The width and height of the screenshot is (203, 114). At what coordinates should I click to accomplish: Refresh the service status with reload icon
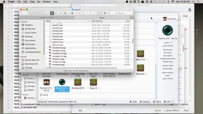coord(173,102)
